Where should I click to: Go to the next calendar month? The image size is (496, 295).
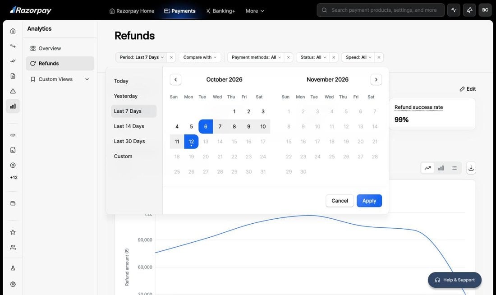click(376, 79)
